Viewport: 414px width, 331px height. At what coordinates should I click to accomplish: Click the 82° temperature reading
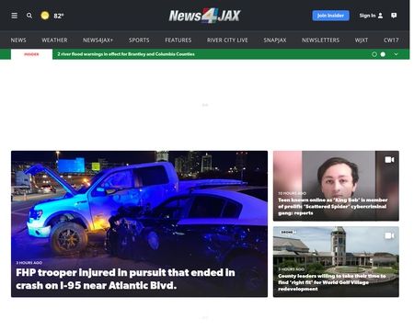click(59, 16)
